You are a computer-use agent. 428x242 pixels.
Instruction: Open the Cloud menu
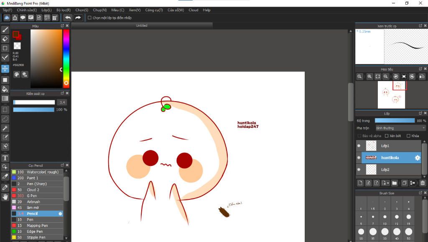(x=194, y=10)
